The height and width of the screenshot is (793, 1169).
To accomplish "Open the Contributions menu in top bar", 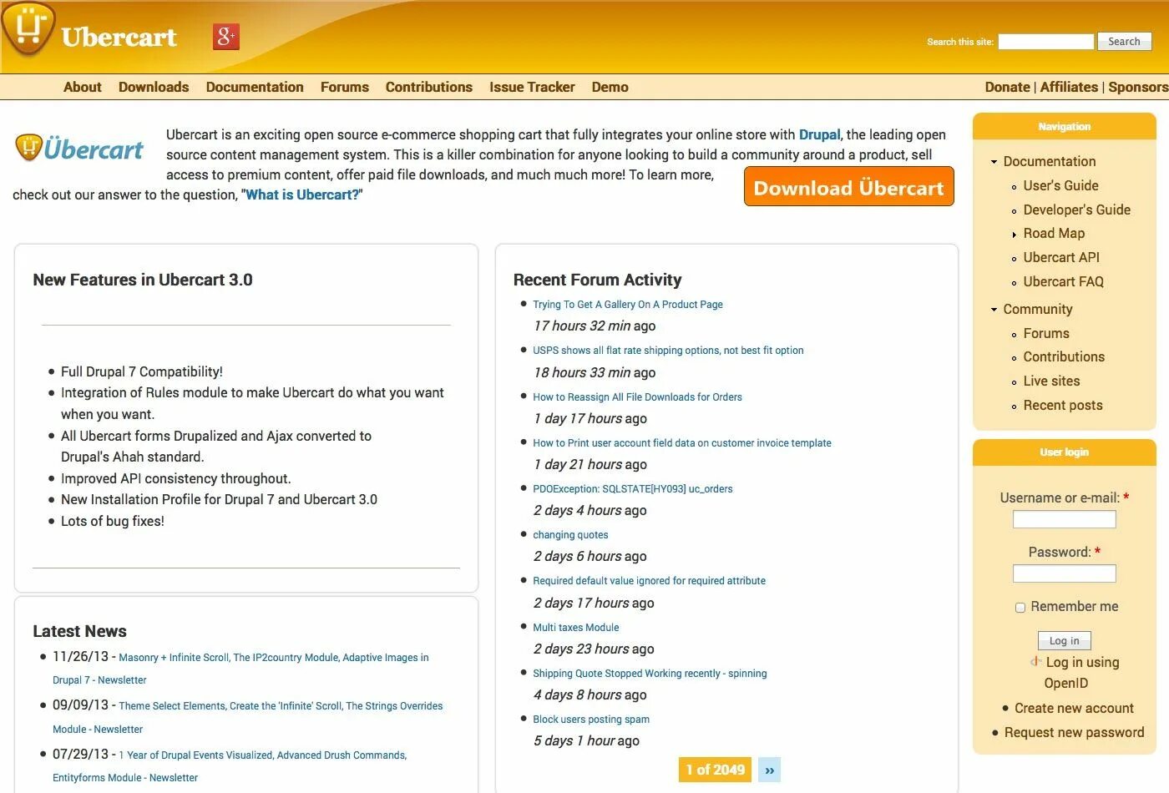I will click(x=429, y=87).
